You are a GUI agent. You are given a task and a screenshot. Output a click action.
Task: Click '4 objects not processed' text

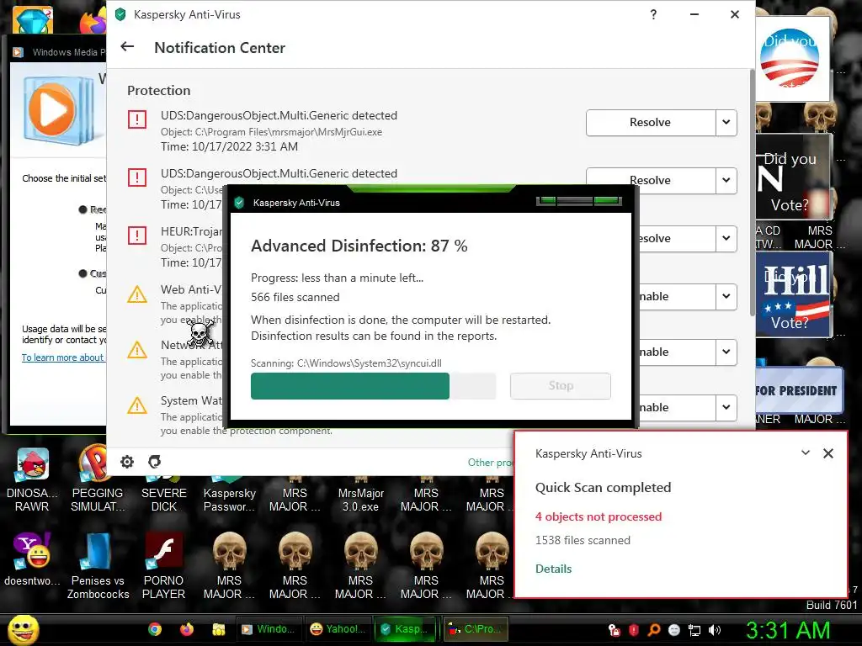point(599,517)
